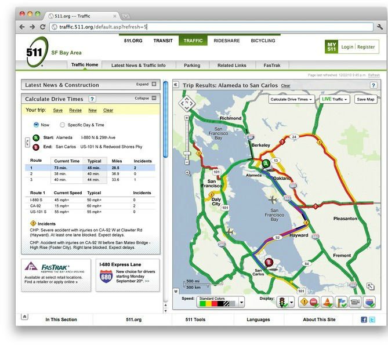
Task: Open the LIVE Traffic dropdown
Action: 335,99
